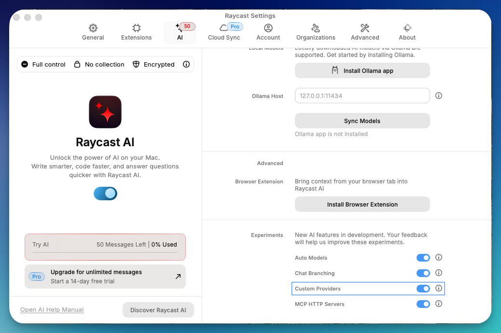The height and width of the screenshot is (333, 501).
Task: Click the Ollama mascot icon on Install button
Action: click(x=334, y=70)
